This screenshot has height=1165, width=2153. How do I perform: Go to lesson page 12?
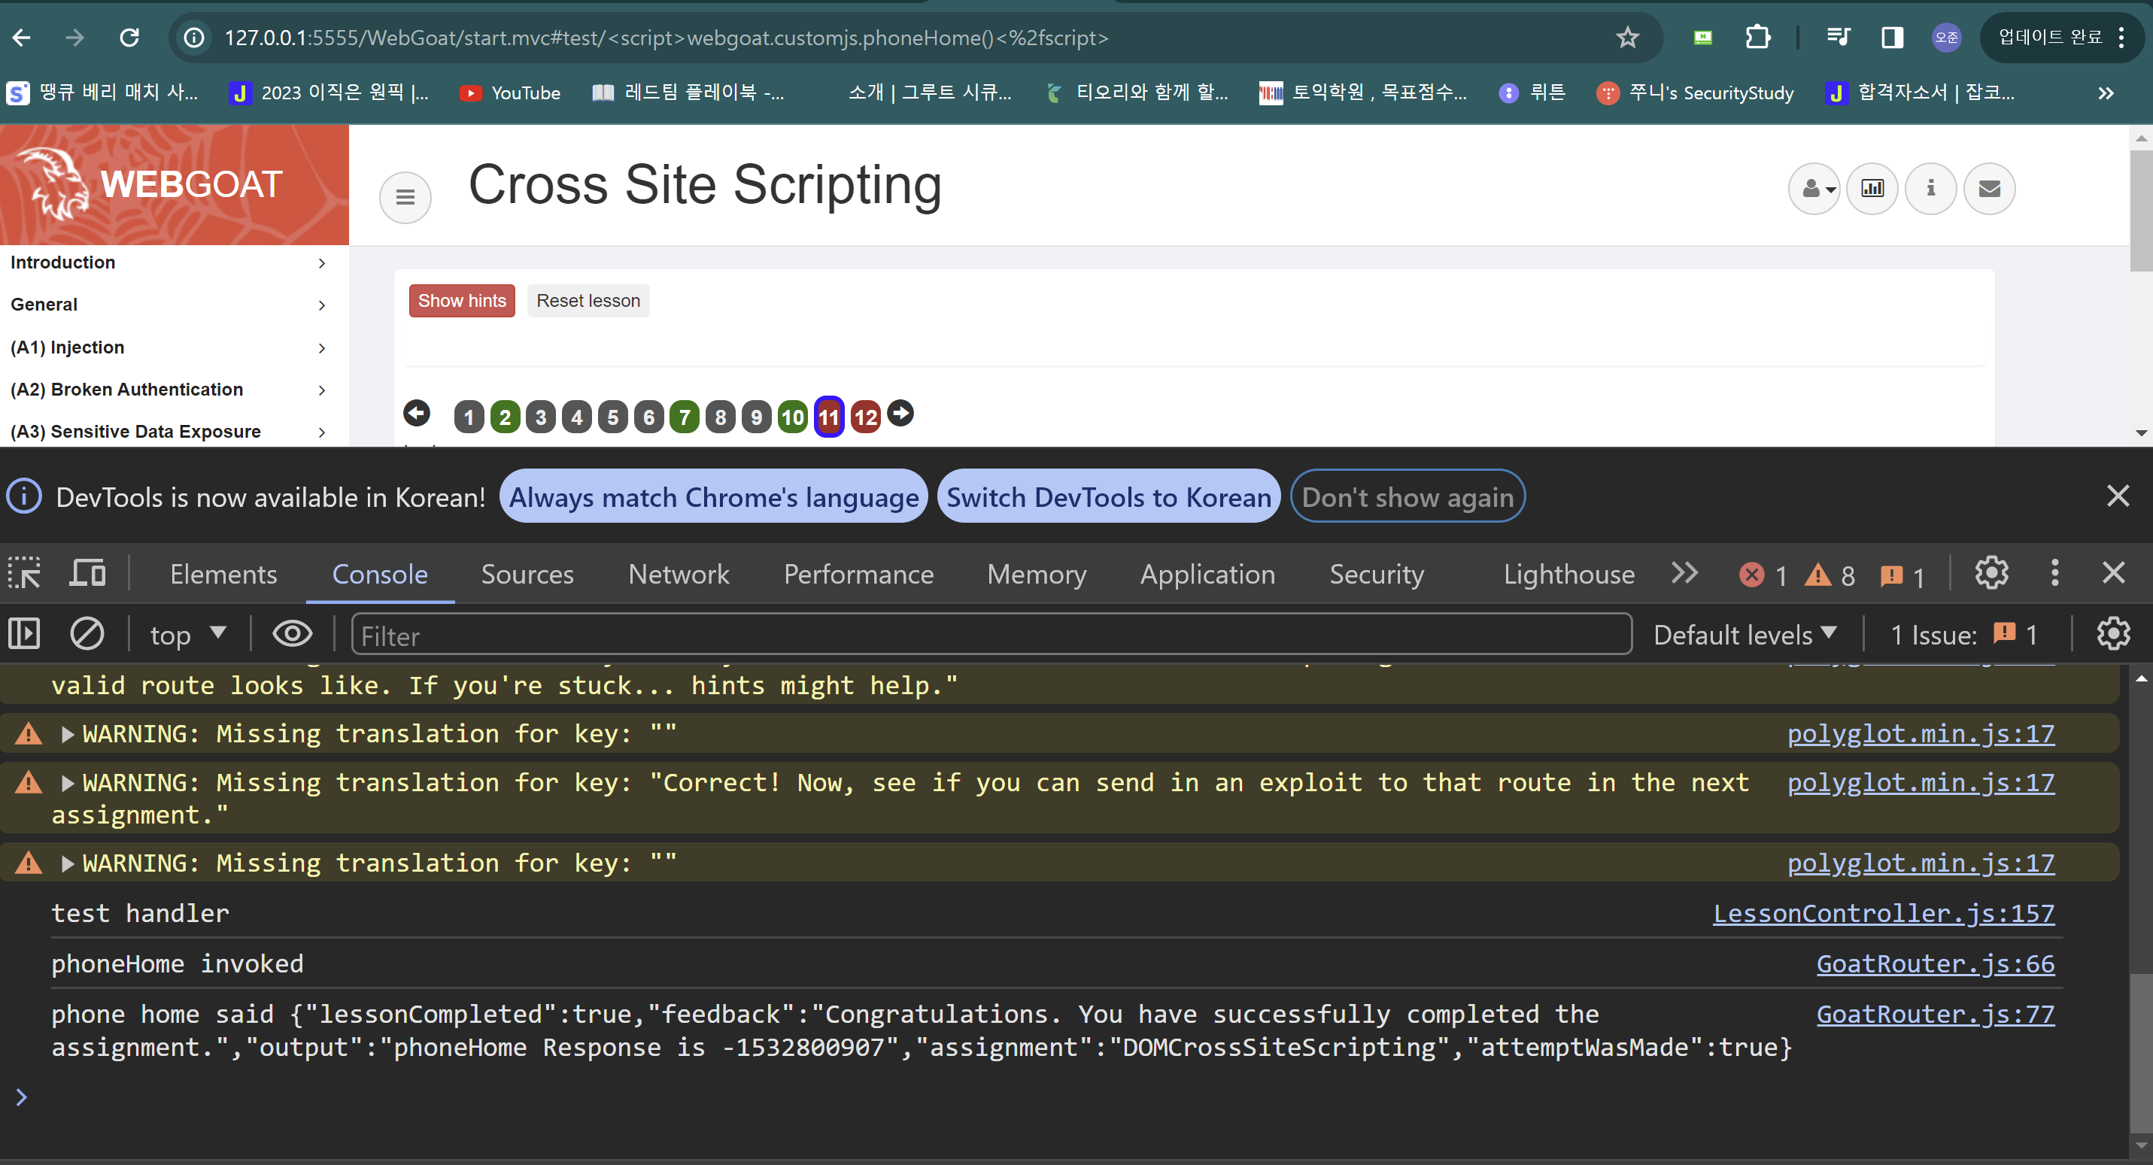pyautogui.click(x=865, y=417)
